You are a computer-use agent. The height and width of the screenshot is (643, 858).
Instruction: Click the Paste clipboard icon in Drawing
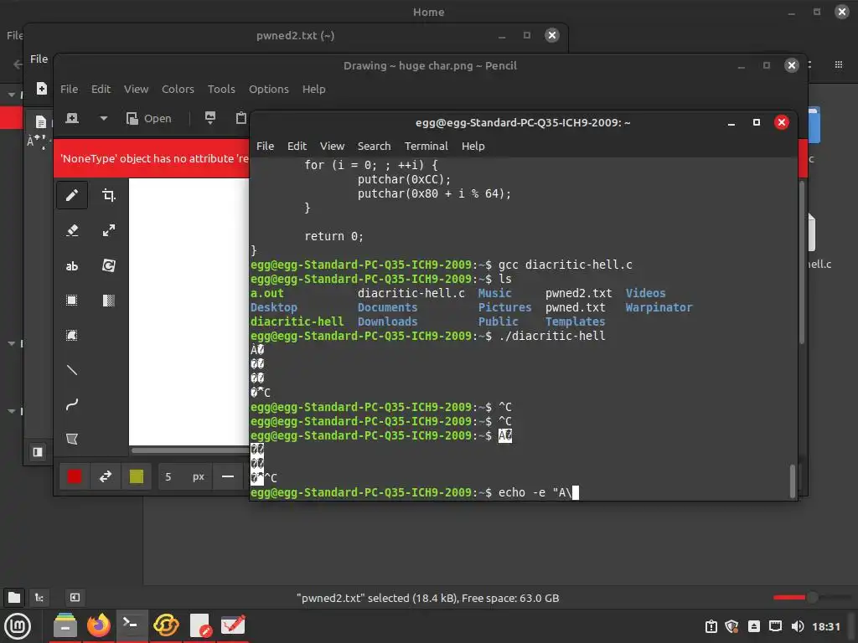[240, 118]
